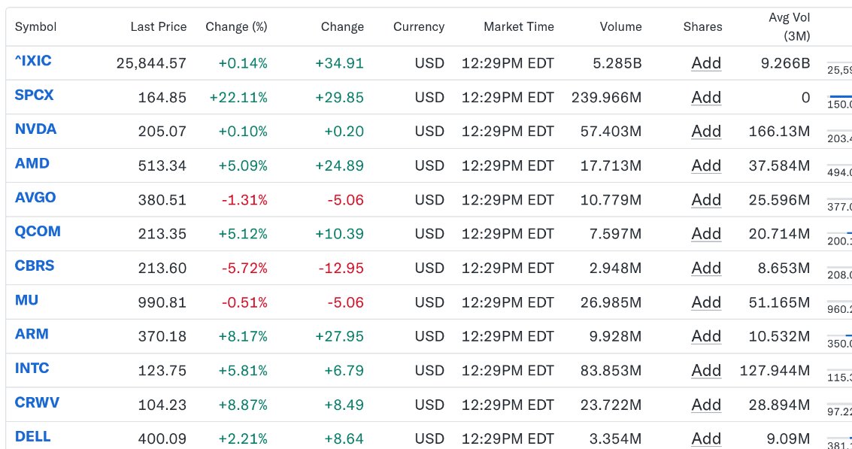This screenshot has width=852, height=449.
Task: Add shares for INTC row
Action: click(x=706, y=371)
